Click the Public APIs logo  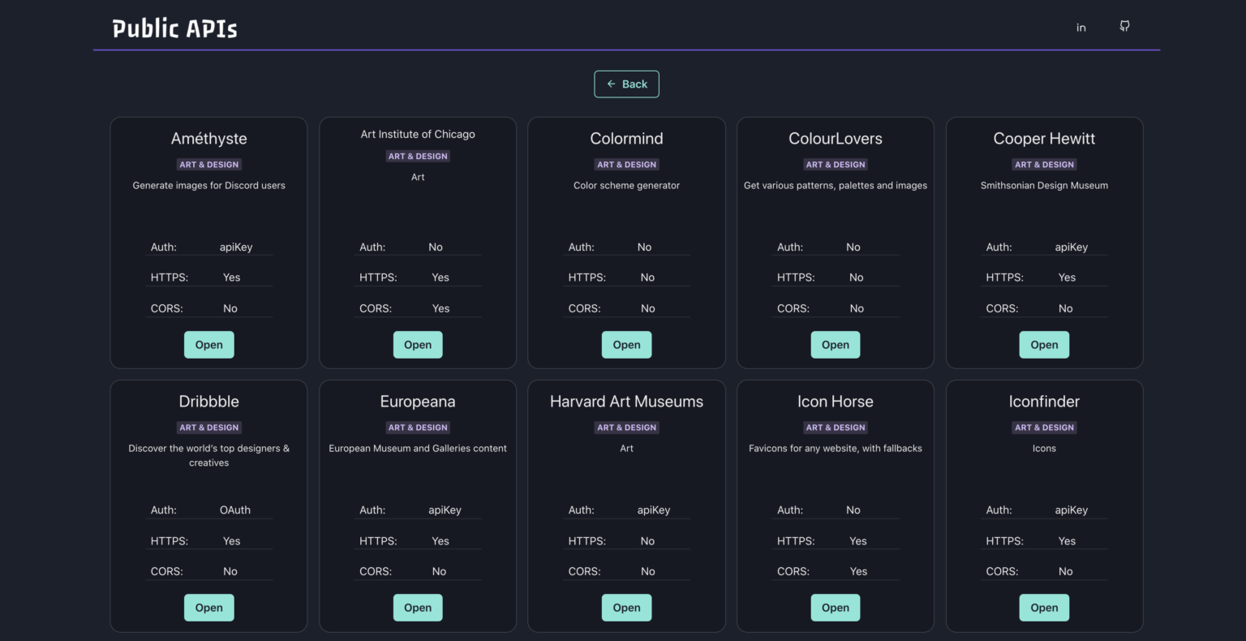(x=174, y=28)
